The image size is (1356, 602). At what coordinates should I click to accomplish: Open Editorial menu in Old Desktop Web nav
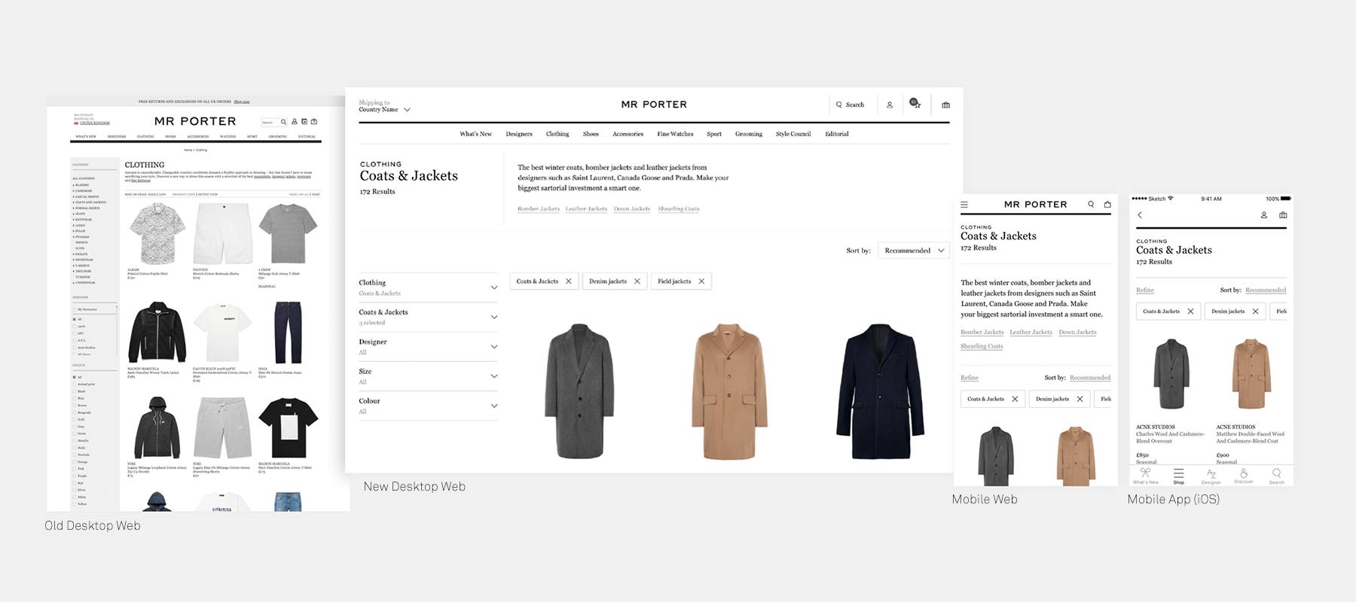(x=307, y=136)
